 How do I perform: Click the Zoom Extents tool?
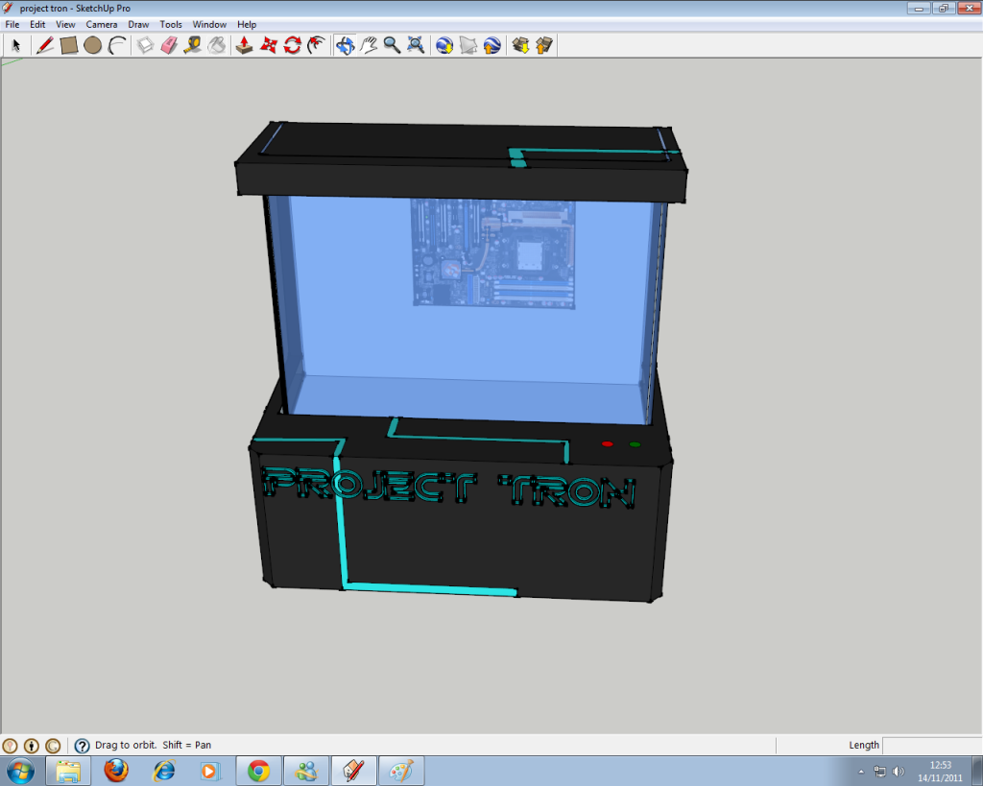pos(416,45)
